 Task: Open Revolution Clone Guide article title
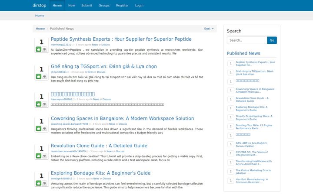point(99,146)
